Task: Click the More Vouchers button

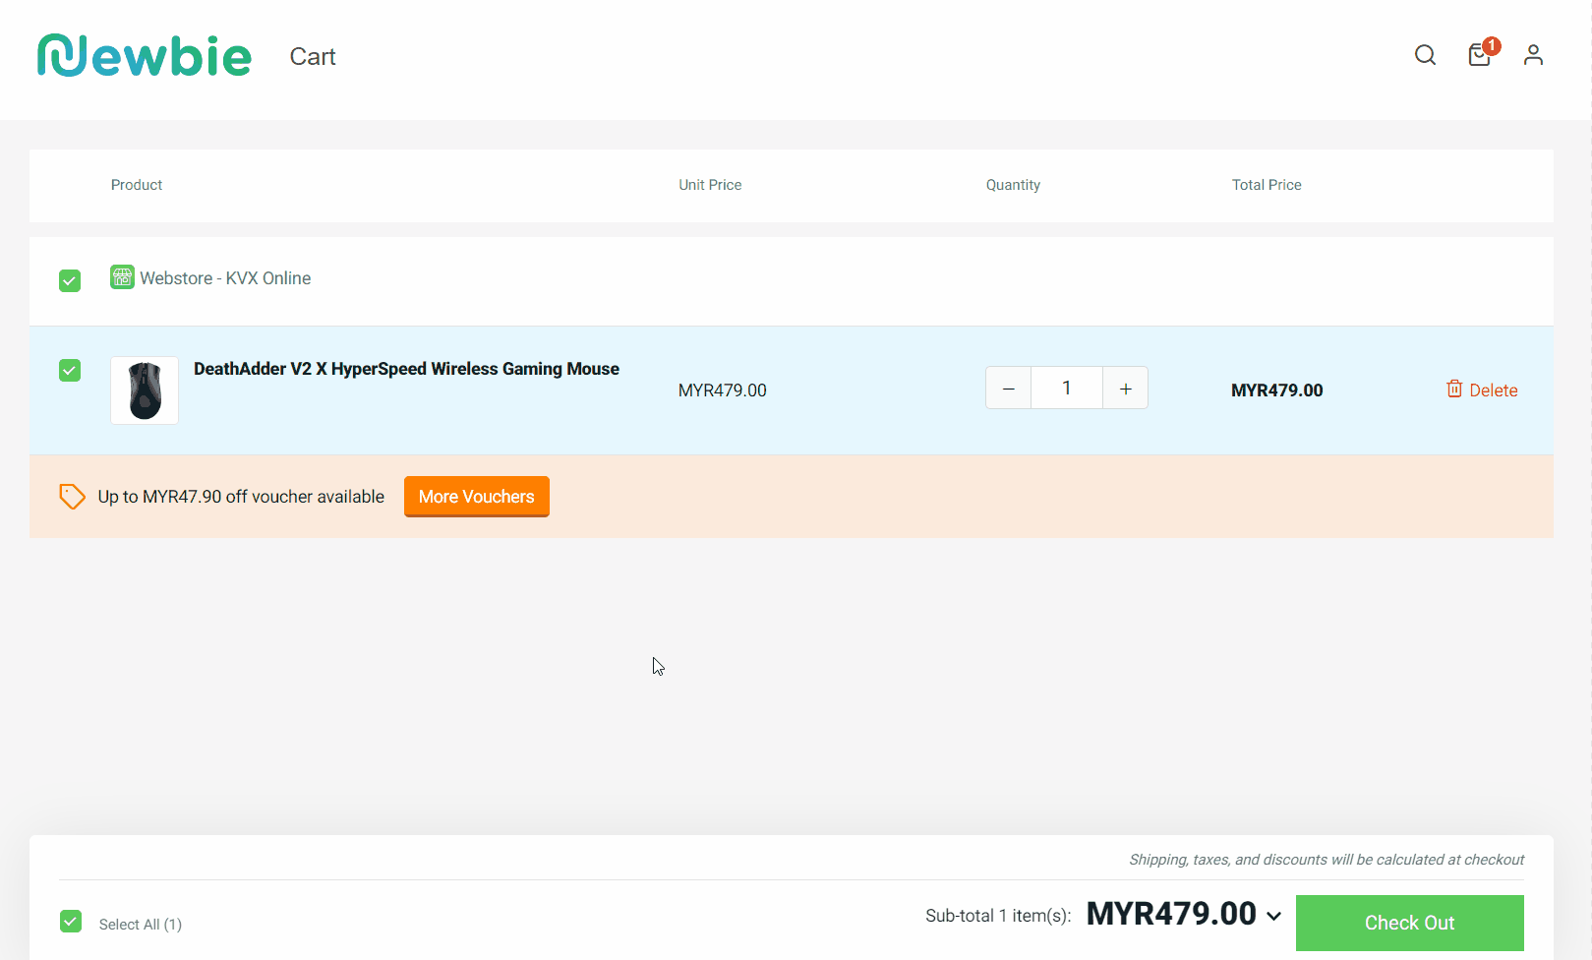Action: click(476, 496)
